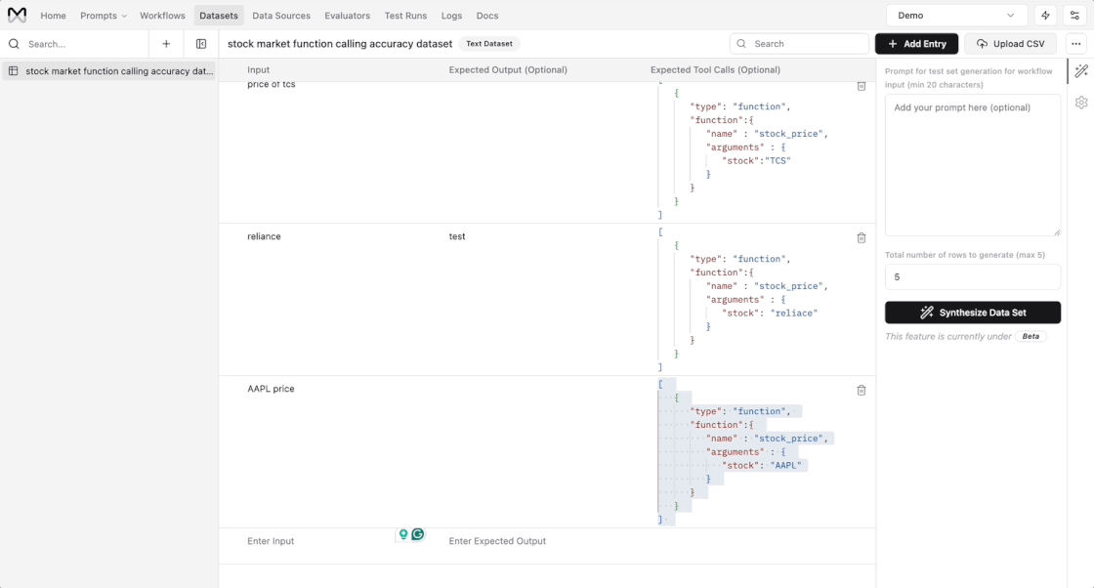Click the plus icon to add dataset
This screenshot has width=1094, height=588.
pyautogui.click(x=166, y=44)
